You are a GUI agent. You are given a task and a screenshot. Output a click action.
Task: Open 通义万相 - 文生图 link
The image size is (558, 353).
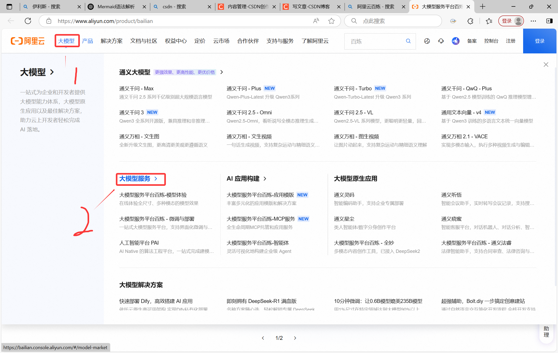139,137
